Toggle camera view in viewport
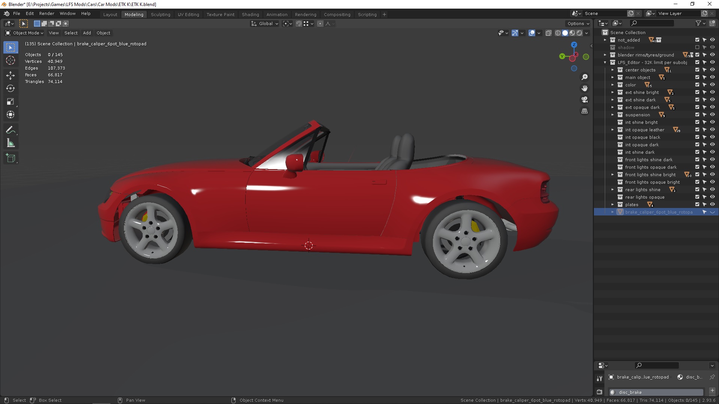Viewport: 719px width, 404px height. 585,100
